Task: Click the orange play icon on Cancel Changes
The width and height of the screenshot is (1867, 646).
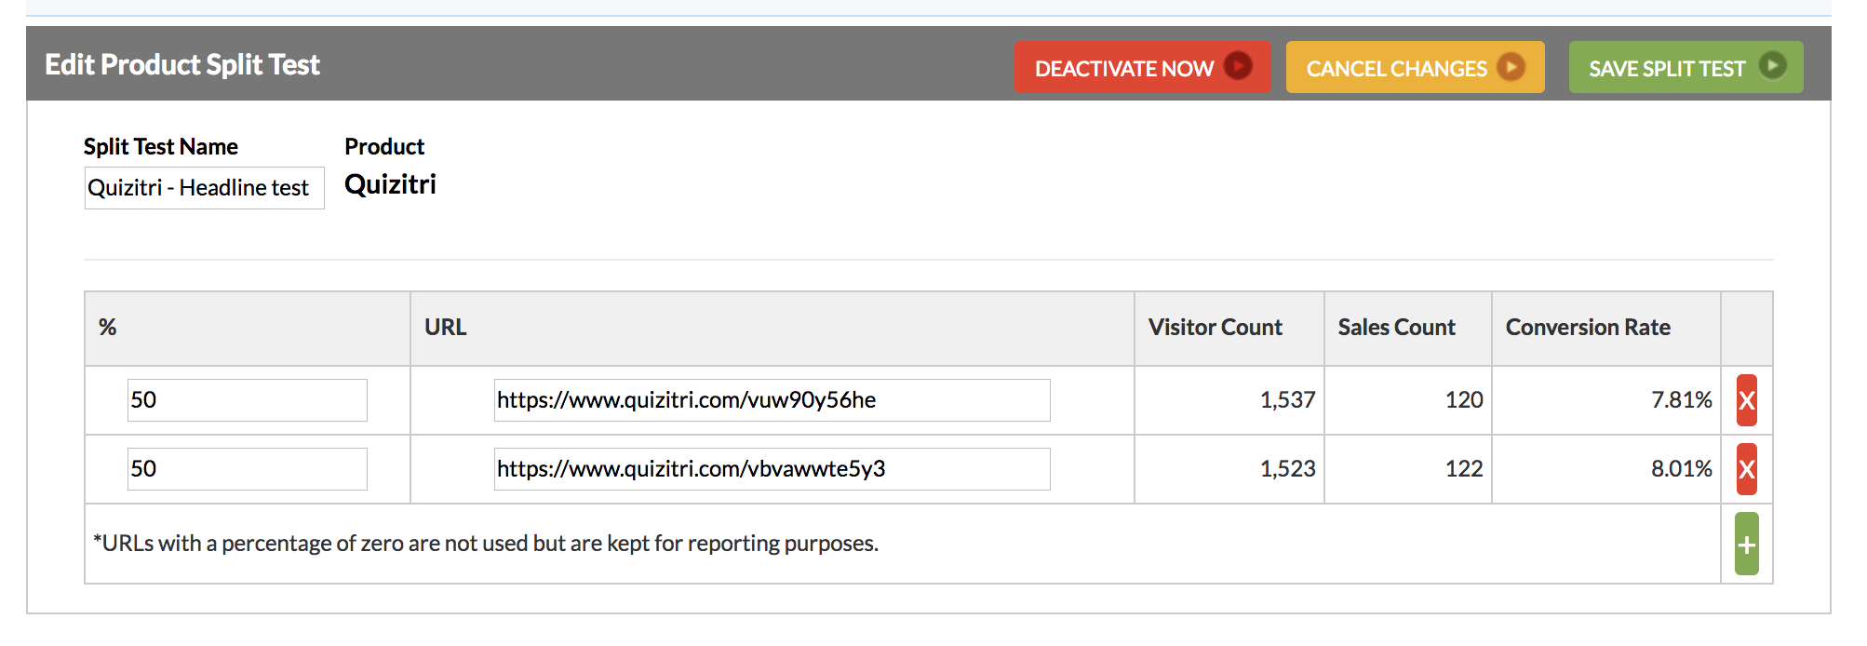Action: point(1511,67)
